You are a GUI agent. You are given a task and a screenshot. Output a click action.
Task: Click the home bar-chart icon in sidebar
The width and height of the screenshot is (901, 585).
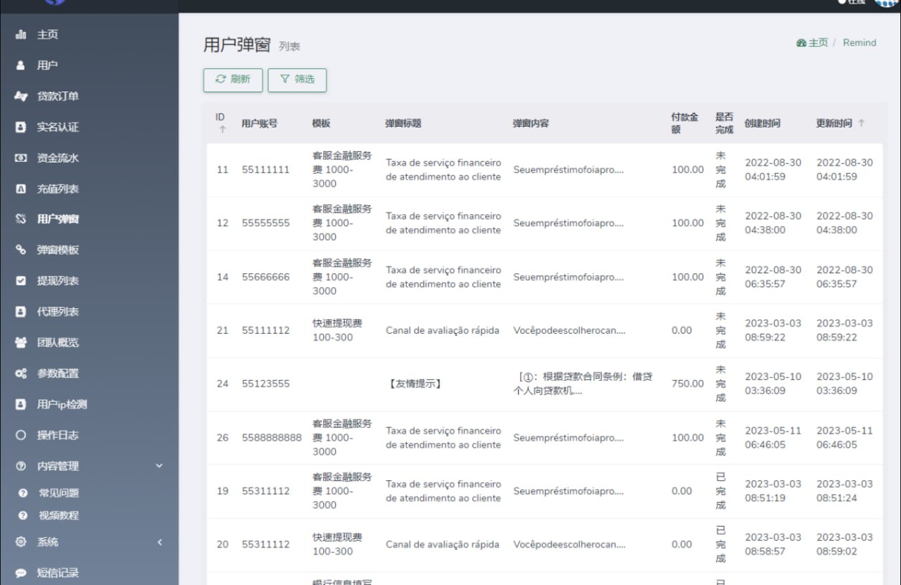(21, 34)
